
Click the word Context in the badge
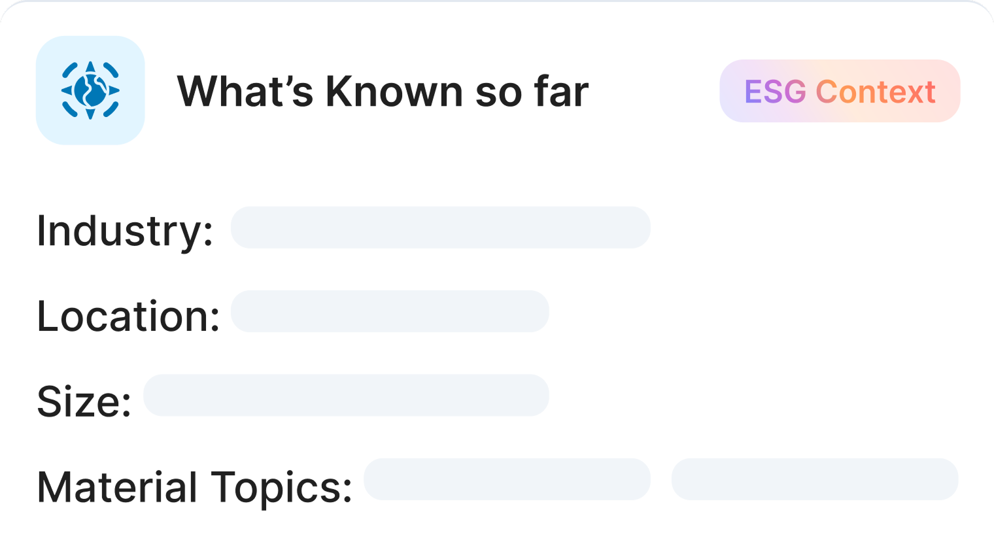876,92
